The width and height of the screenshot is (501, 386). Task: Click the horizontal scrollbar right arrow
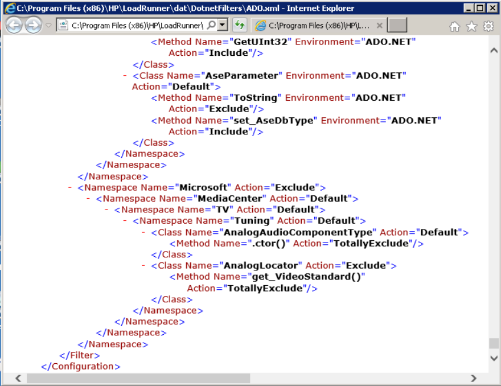(x=474, y=379)
